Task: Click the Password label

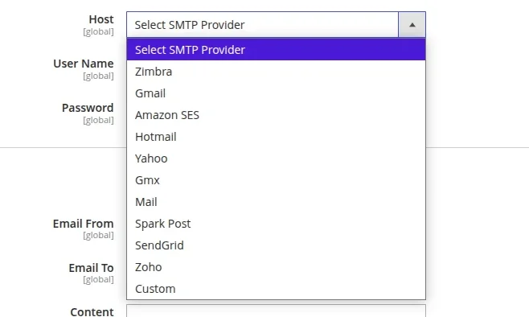Action: tap(88, 108)
